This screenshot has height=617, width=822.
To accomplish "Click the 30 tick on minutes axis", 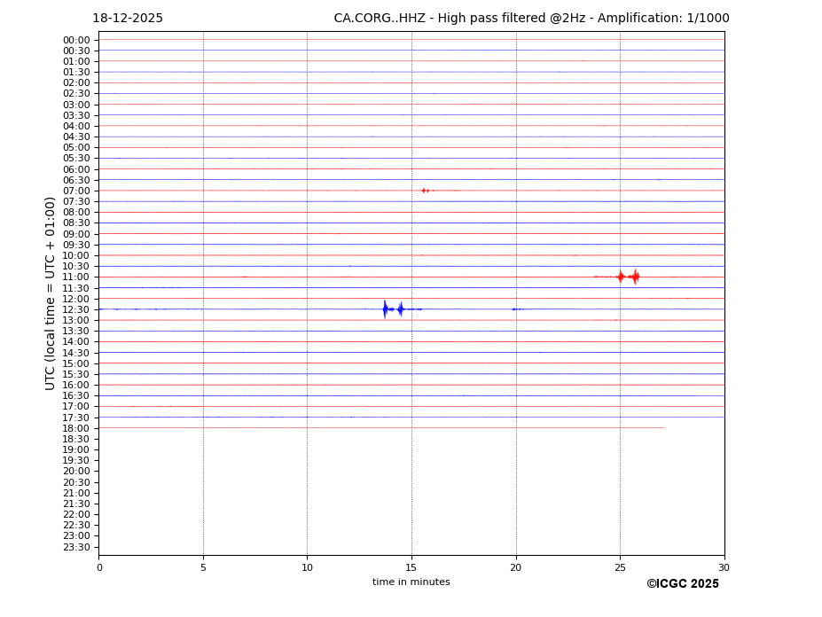I will tap(724, 567).
